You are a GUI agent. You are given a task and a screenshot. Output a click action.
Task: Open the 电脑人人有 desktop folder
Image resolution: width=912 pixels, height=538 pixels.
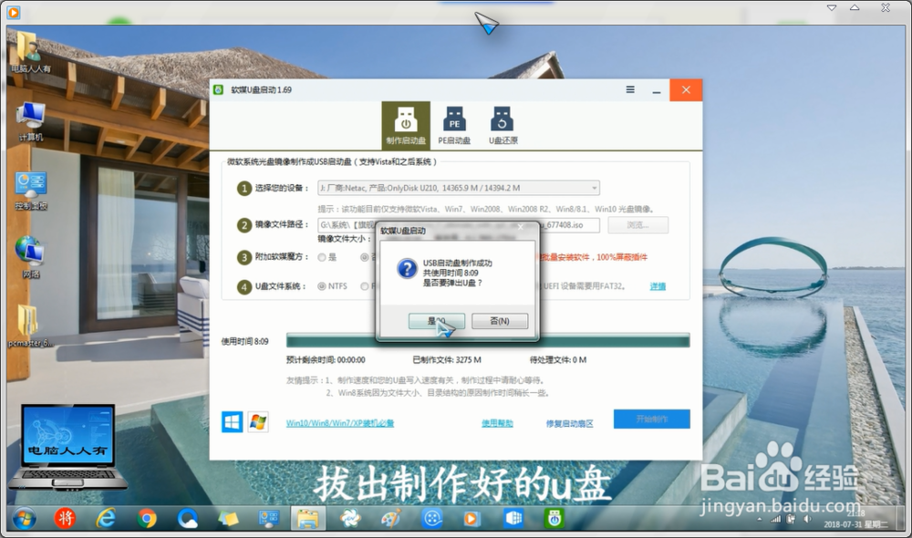[30, 53]
